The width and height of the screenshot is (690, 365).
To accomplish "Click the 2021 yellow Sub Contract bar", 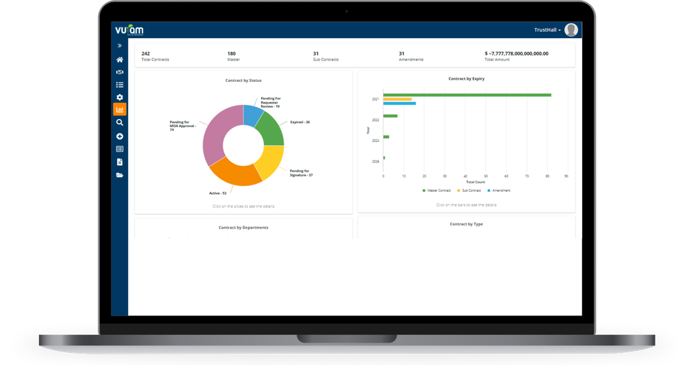I will pos(397,99).
